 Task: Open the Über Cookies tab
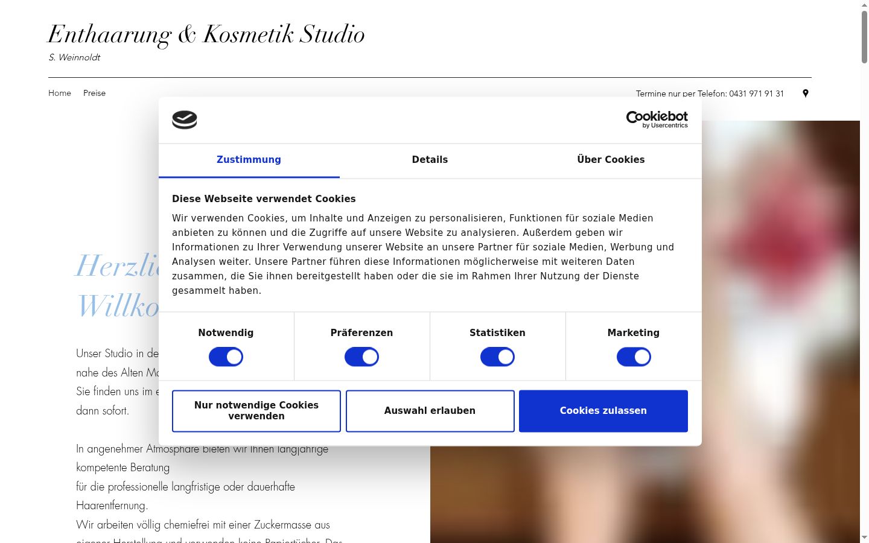(611, 160)
